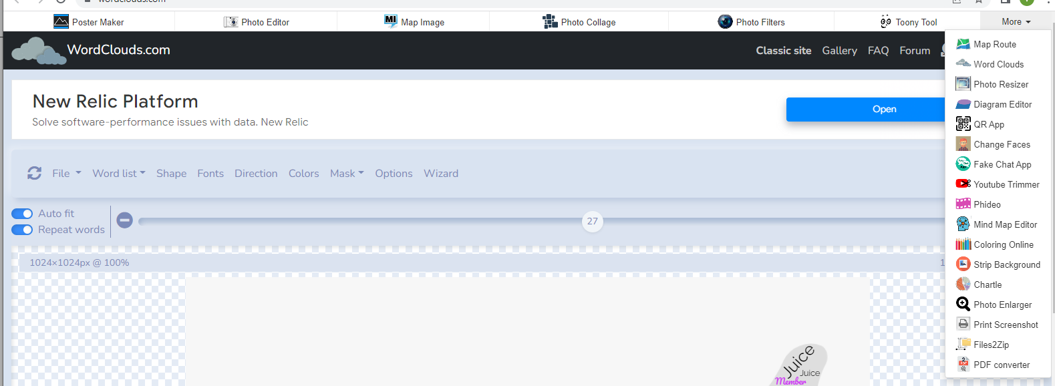The image size is (1055, 386).
Task: Open the Colors menu
Action: [304, 174]
